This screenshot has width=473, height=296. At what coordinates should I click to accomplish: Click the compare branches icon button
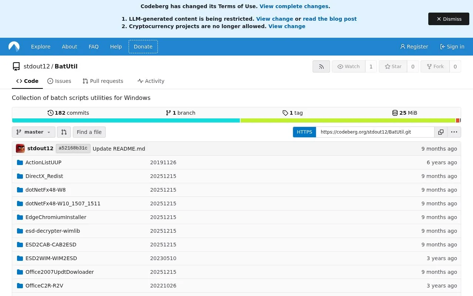click(64, 132)
